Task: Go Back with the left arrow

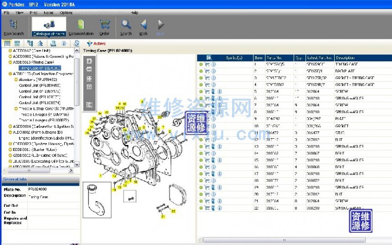Action: [x=144, y=27]
